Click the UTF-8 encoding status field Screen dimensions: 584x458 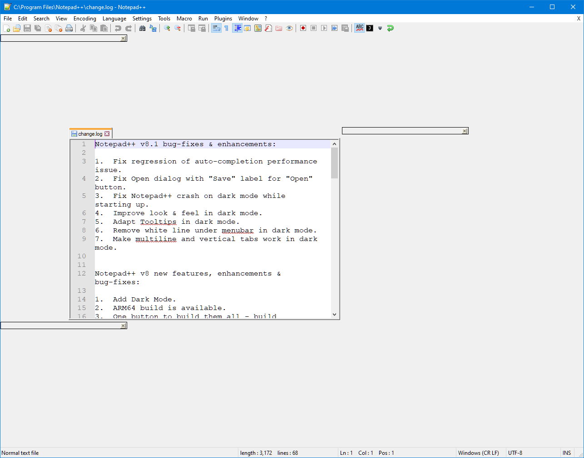click(534, 453)
